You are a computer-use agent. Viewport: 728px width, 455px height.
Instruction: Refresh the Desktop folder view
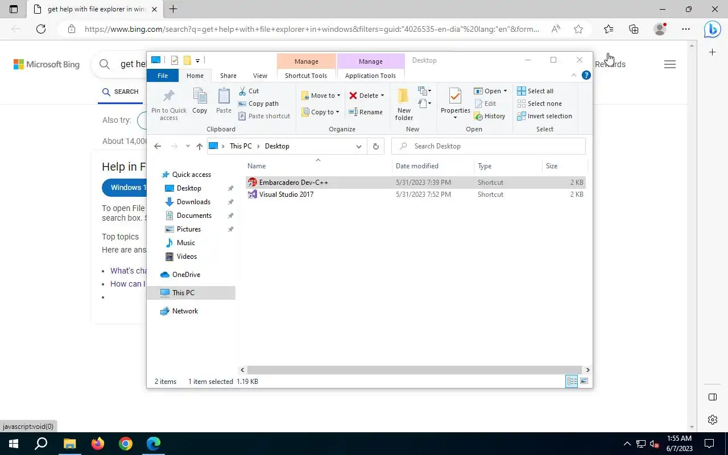375,146
